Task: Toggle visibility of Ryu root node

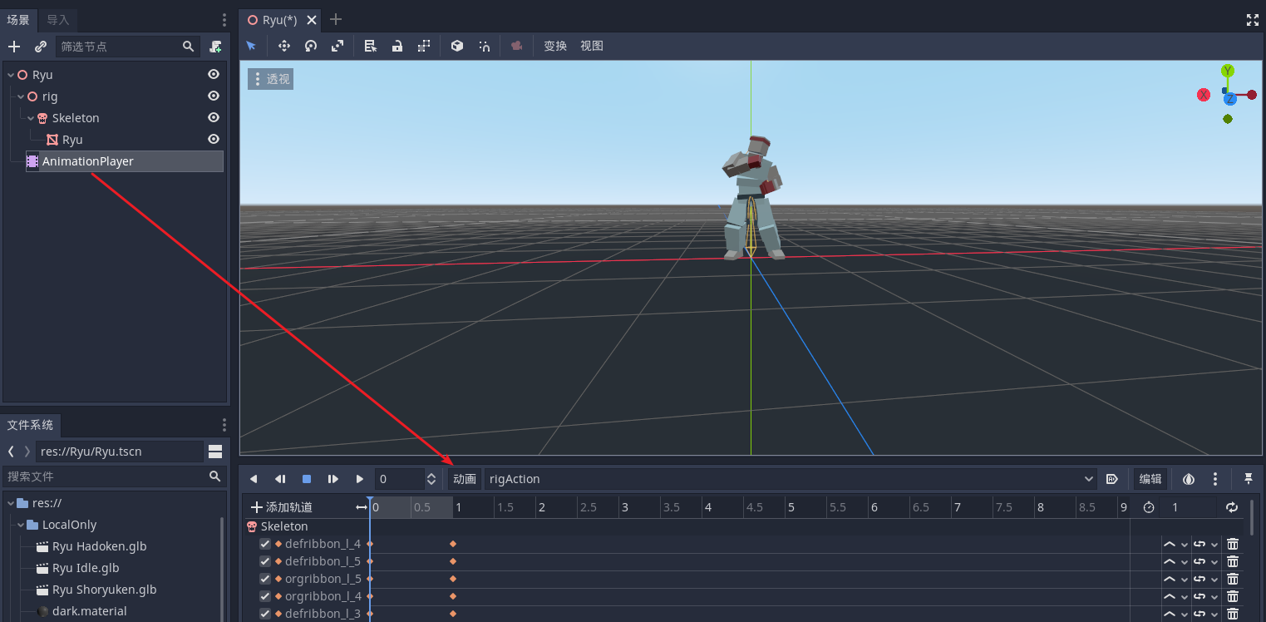Action: (214, 75)
